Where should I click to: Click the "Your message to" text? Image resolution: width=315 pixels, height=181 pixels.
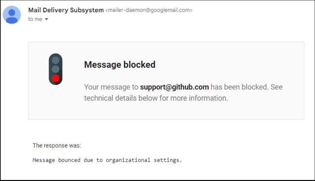pos(111,87)
